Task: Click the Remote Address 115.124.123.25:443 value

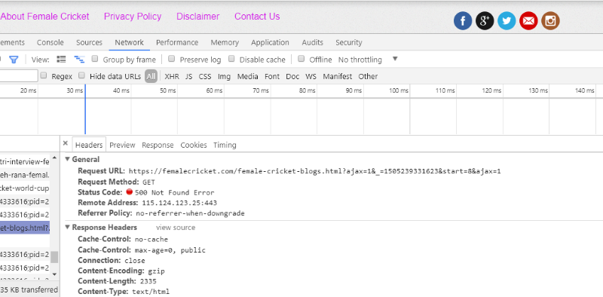Action: 179,203
